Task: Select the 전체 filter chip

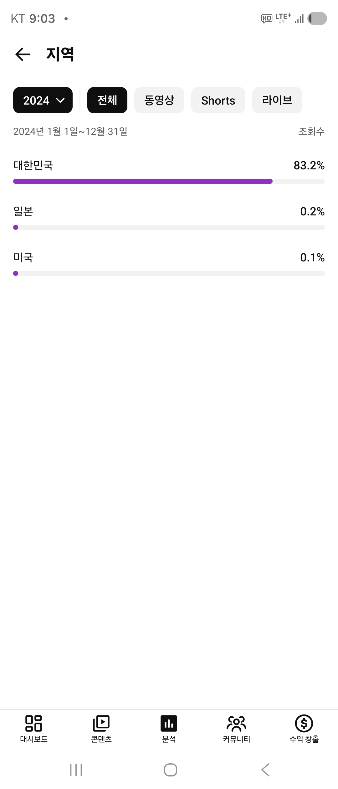Action: 107,100
